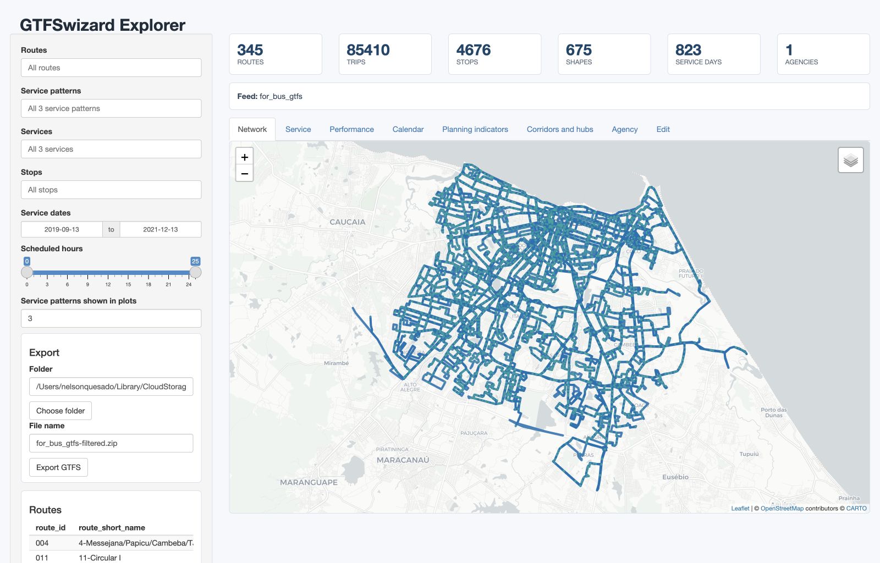Open the CARTO attribution link
Viewport: 880px width, 563px height.
tap(856, 509)
